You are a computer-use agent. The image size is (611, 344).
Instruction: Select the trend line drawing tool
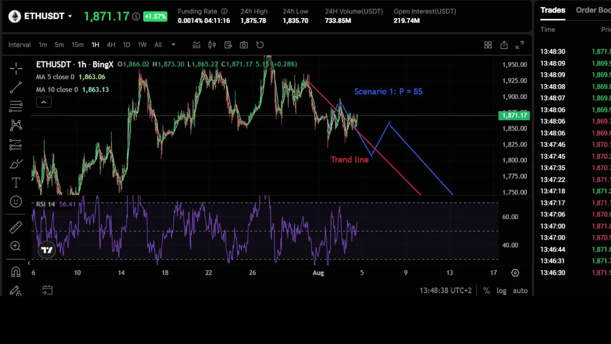[x=16, y=87]
